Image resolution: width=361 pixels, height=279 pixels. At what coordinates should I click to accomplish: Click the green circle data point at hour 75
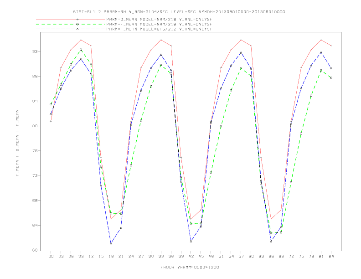click(301, 134)
